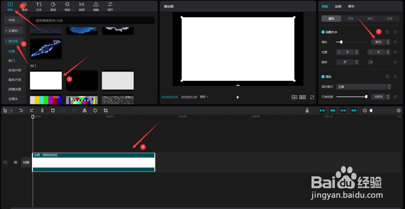Open the 贴纸 tab
The width and height of the screenshot is (405, 209).
(53, 6)
